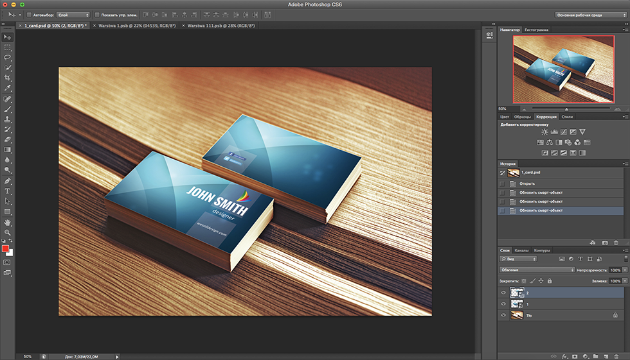Click the foreground red color swatch
This screenshot has width=630, height=360.
click(5, 249)
